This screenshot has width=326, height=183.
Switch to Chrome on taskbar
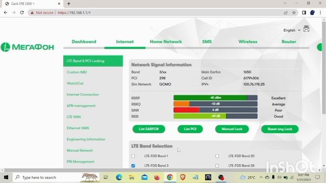pos(170,177)
